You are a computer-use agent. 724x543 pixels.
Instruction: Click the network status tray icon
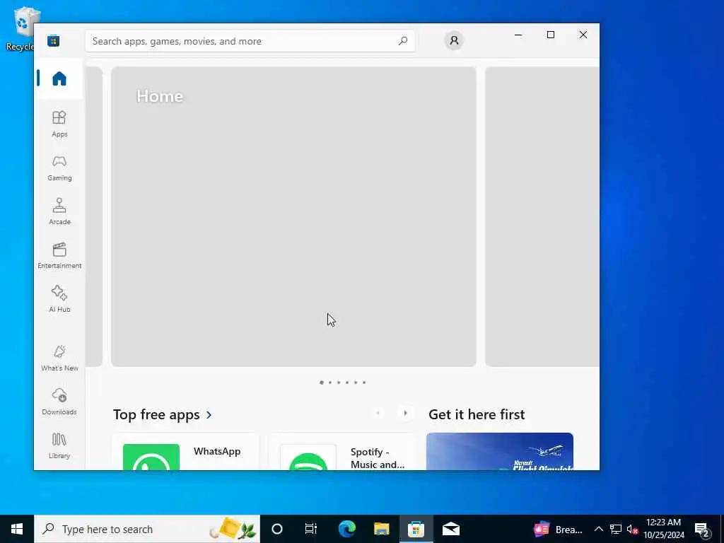click(616, 529)
